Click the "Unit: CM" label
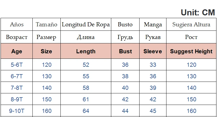217x117 pixels. pos(198,12)
